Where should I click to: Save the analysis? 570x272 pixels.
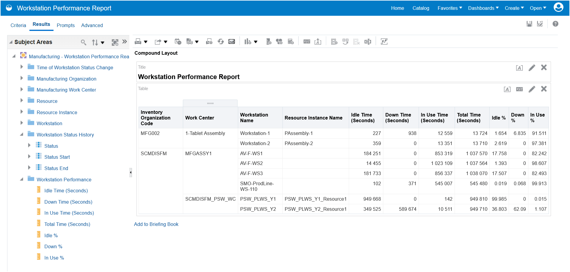[x=529, y=24]
